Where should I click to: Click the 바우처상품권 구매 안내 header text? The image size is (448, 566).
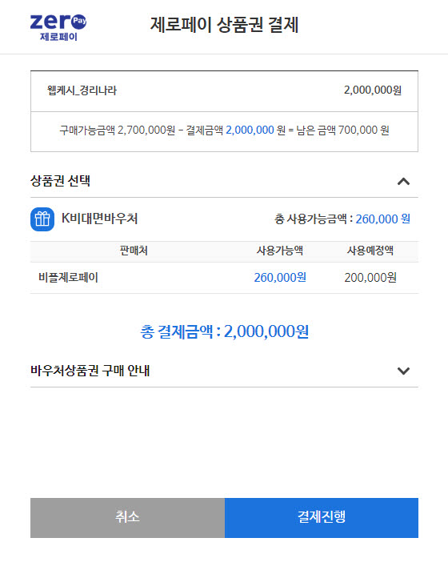(90, 371)
